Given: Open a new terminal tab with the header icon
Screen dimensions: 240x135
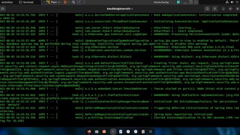Looking at the screenshot, I should pyautogui.click(x=3, y=9).
